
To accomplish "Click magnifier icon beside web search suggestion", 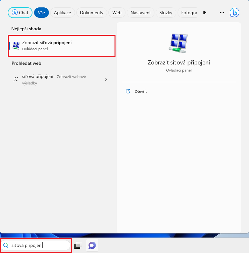I will point(16,79).
